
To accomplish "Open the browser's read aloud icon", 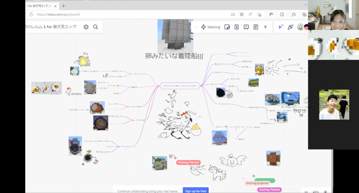I will coord(250,14).
